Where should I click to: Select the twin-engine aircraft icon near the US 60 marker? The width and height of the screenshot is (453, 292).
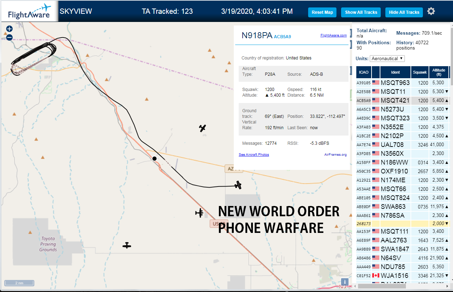[199, 213]
